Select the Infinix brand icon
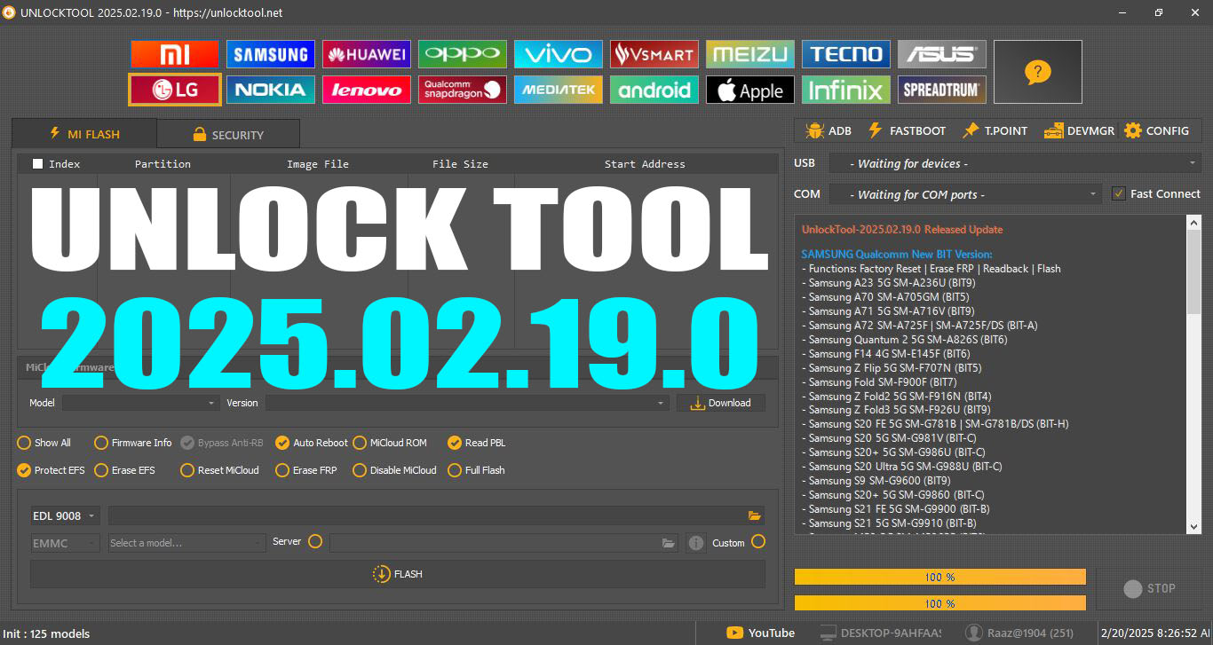The width and height of the screenshot is (1213, 645). click(x=846, y=90)
